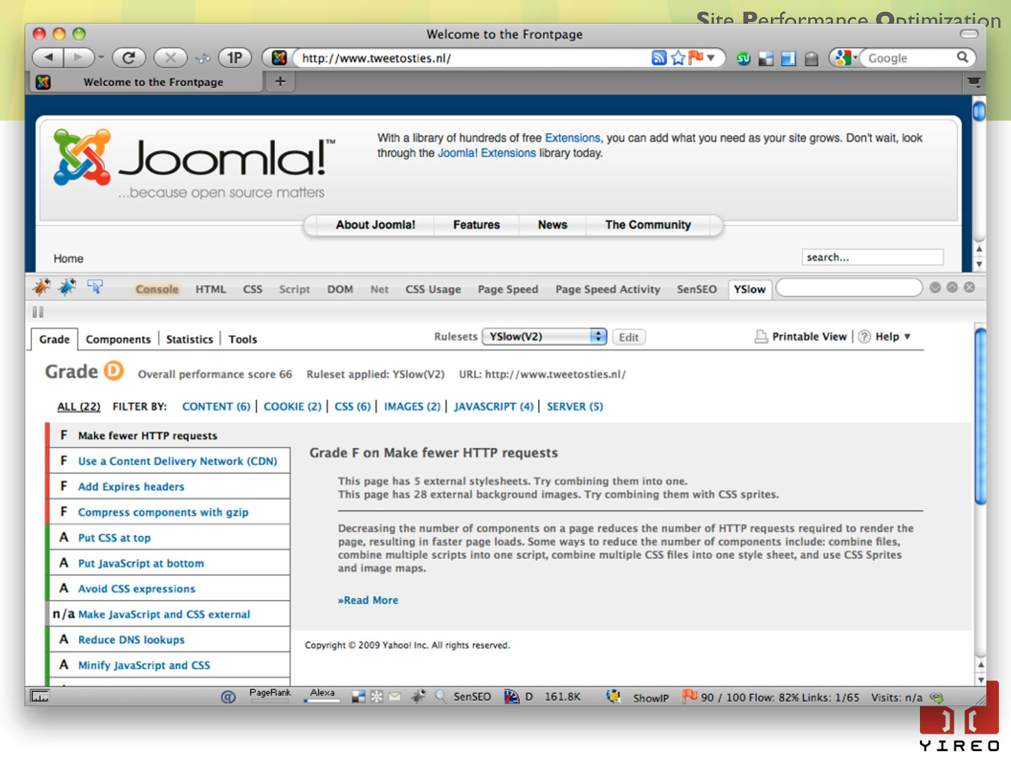Click the StumbleUpon toolbar icon
Image resolution: width=1011 pixels, height=758 pixels.
click(744, 59)
